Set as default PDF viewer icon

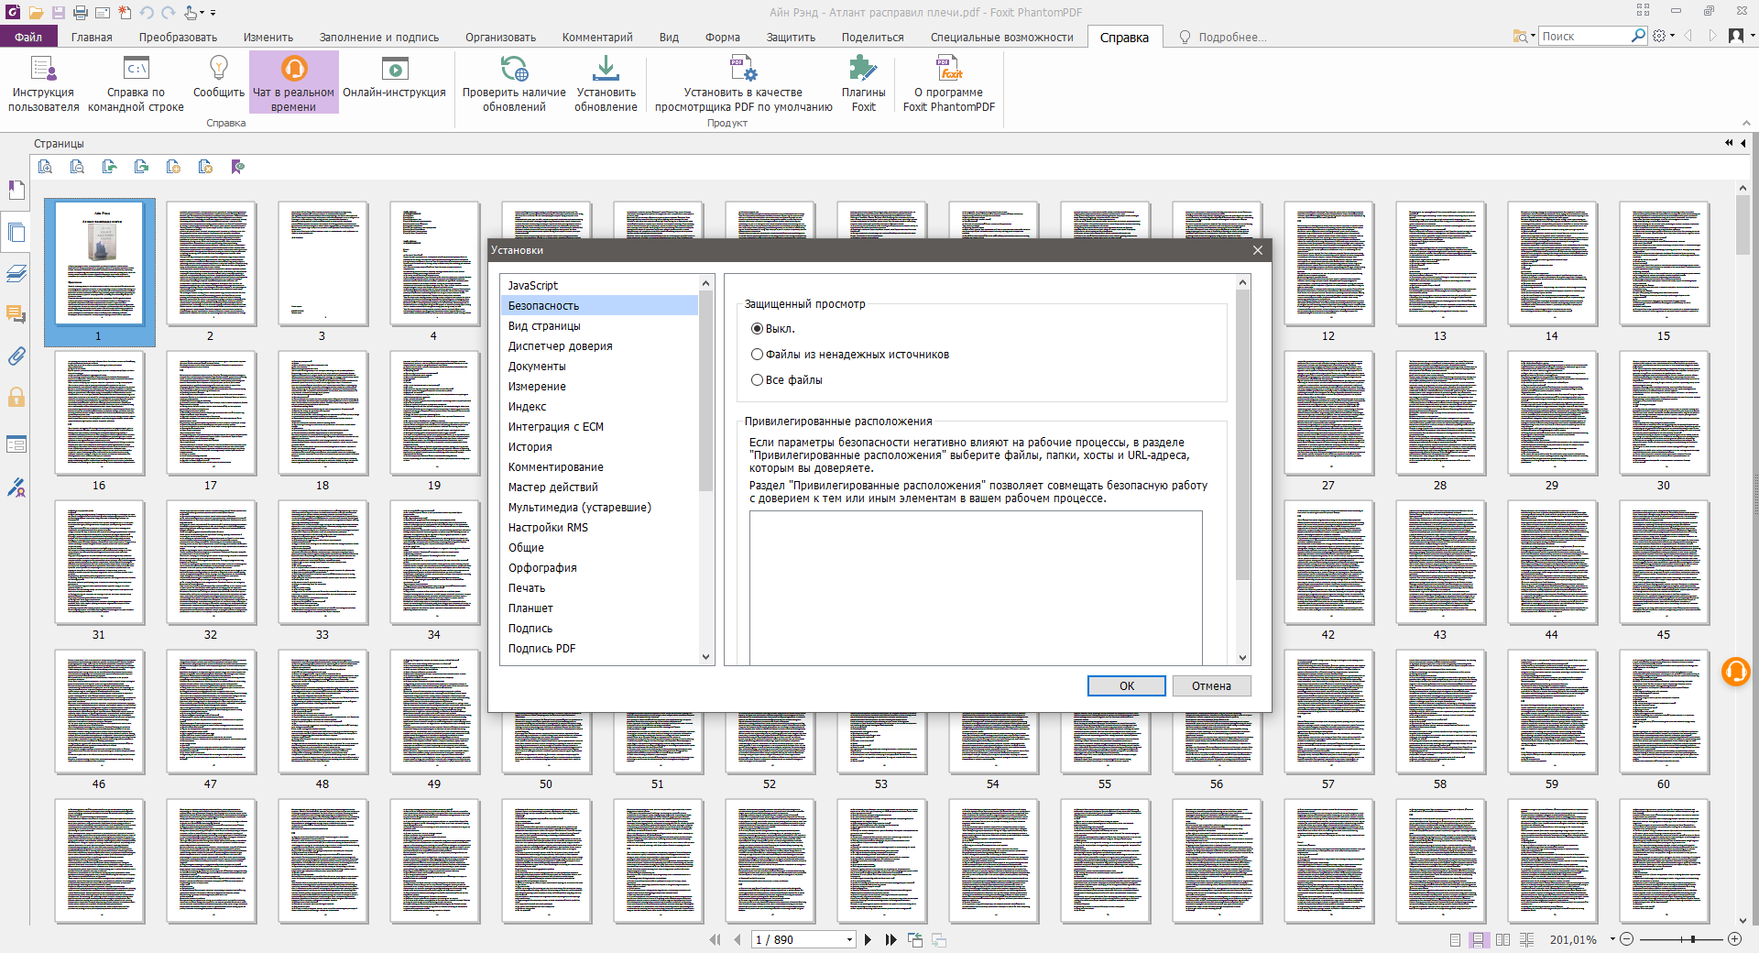coord(743,69)
